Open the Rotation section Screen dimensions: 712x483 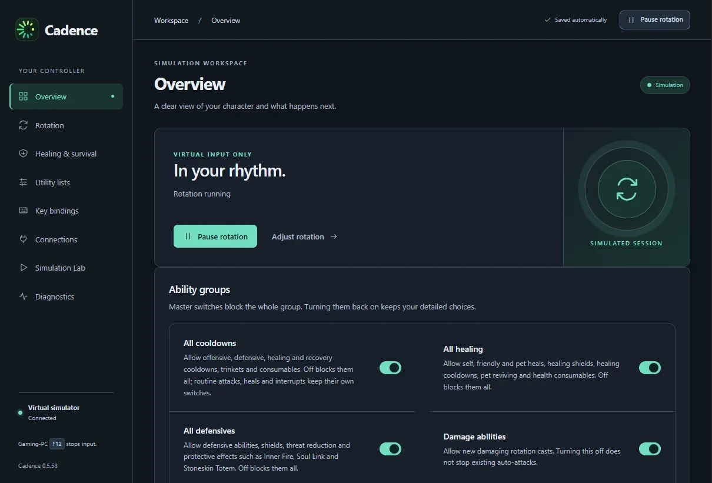(66, 125)
